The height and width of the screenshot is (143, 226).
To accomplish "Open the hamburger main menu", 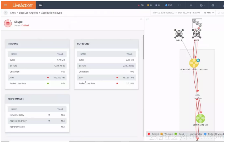I will click(x=6, y=5).
